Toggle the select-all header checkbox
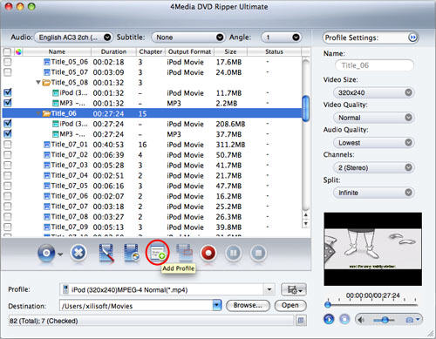 [x=7, y=52]
